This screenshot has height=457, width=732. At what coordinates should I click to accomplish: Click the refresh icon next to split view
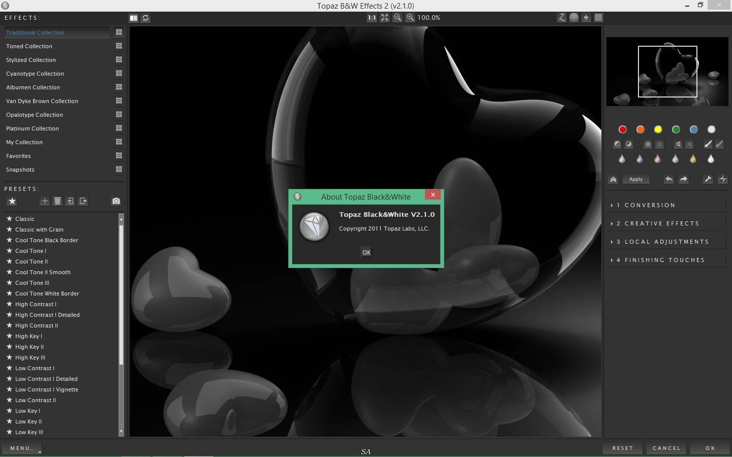(145, 18)
